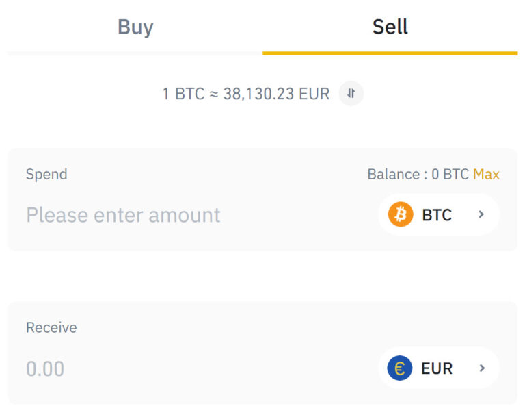525x417 pixels.
Task: Click the Max balance link
Action: (x=486, y=175)
